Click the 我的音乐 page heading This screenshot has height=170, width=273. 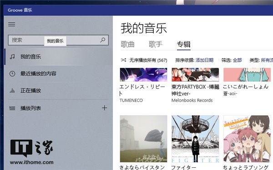144,28
